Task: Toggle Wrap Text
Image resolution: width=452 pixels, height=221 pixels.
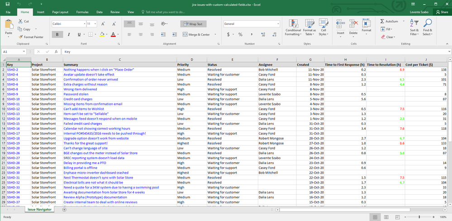Action: click(x=194, y=24)
